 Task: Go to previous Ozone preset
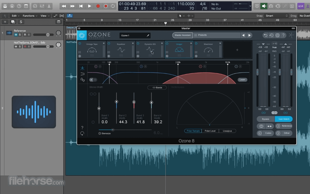pos(243,35)
